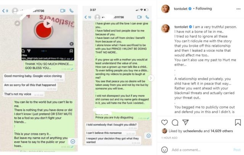The width and height of the screenshot is (244, 155).
Task: Open the three-dot more options menu
Action: click(238, 9)
